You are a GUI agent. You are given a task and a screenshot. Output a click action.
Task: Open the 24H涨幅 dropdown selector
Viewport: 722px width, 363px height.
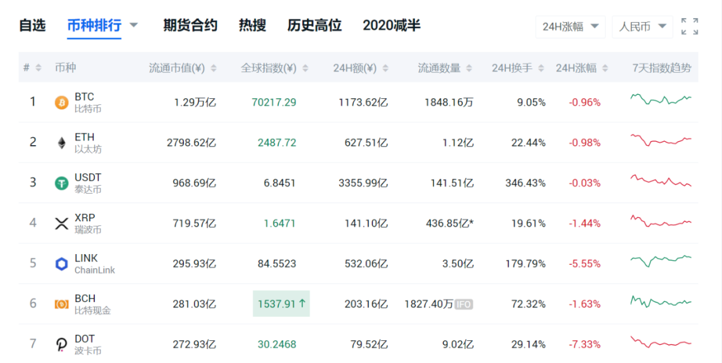pyautogui.click(x=570, y=27)
